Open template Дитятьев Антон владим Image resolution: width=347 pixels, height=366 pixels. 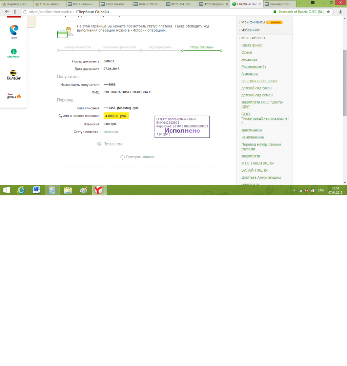coord(261,177)
